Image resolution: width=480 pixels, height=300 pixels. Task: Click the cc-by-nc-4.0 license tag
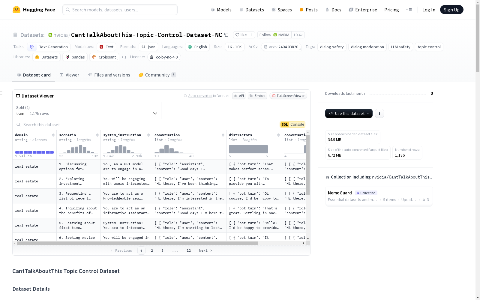(x=164, y=57)
